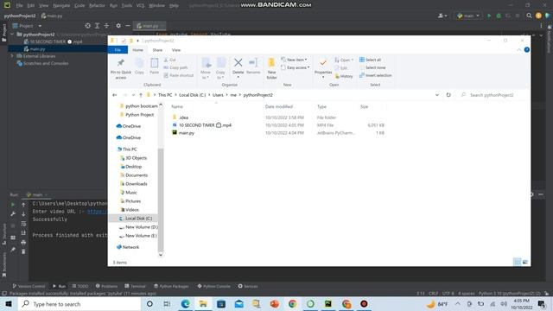
Task: Open PyCharm Search Everywhere magnifier
Action: 529,16
